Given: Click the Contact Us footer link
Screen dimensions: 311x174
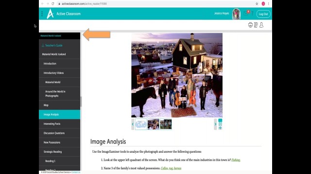Looking at the screenshot, I should point(76,172).
